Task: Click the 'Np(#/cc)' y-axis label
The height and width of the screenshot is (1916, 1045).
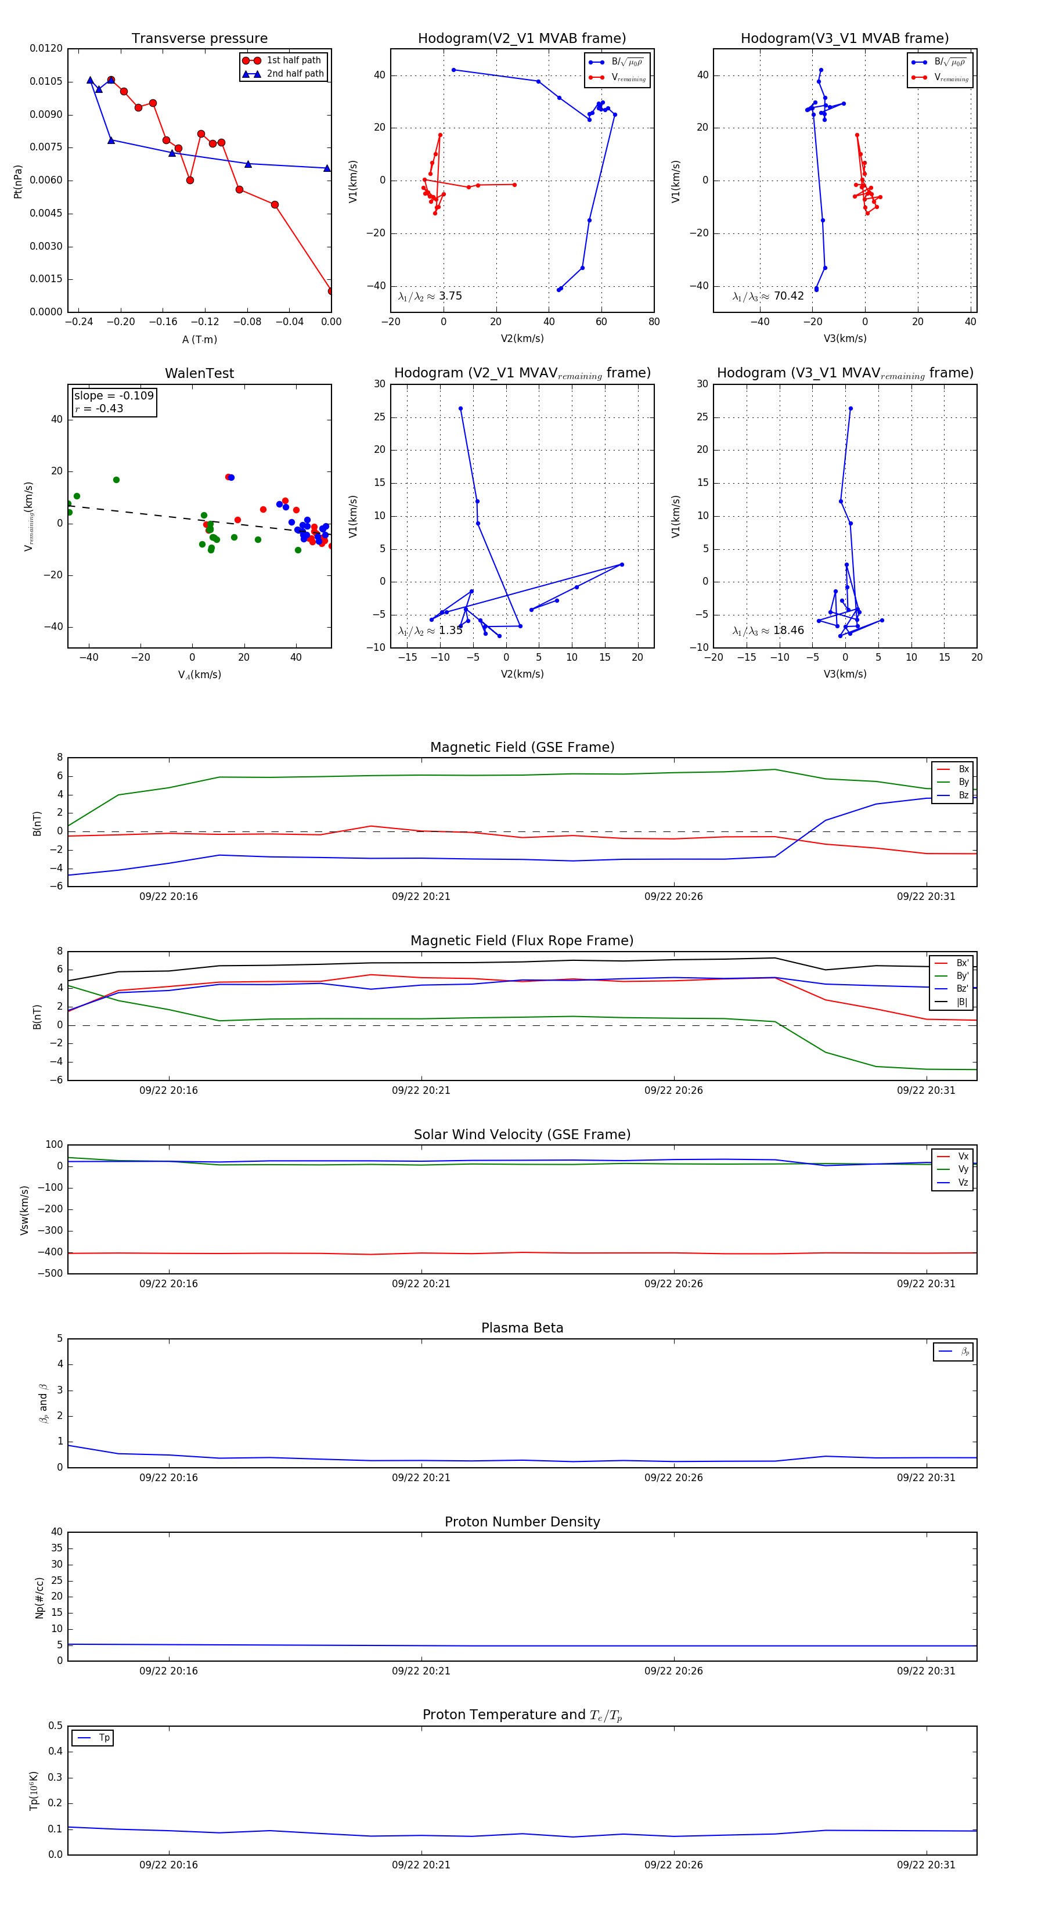Action: pyautogui.click(x=39, y=1598)
